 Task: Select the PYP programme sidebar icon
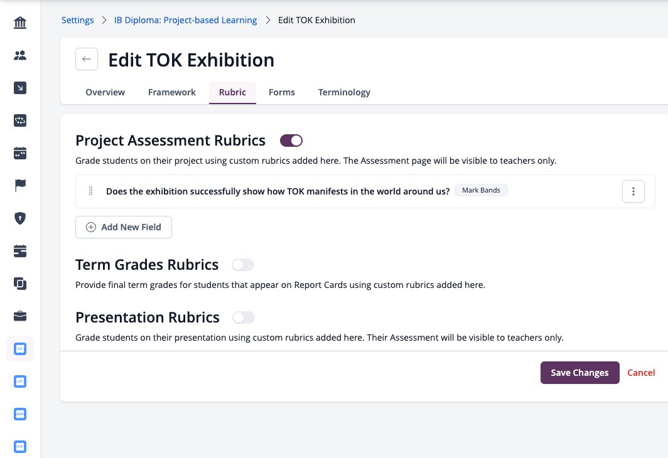pos(20,447)
